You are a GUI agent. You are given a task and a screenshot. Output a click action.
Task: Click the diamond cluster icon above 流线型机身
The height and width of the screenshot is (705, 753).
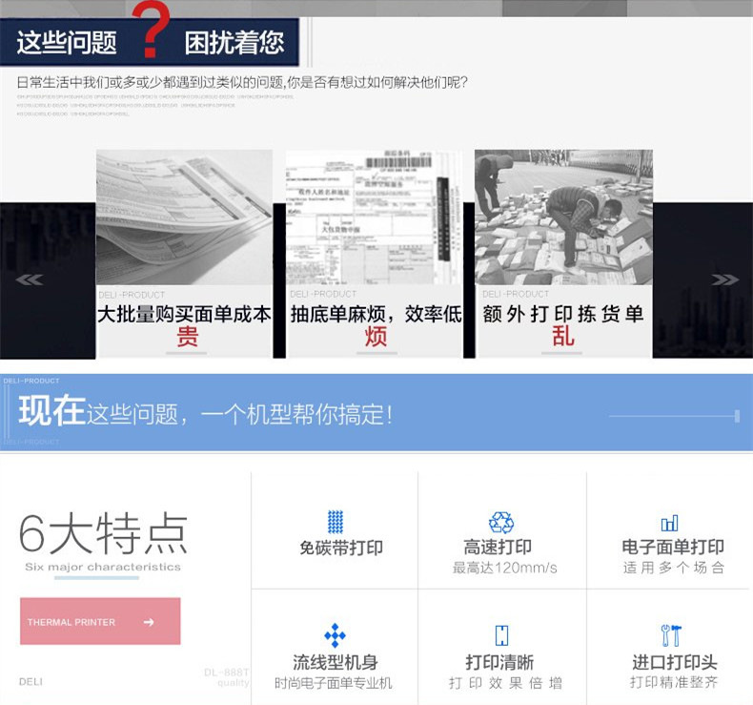click(335, 635)
